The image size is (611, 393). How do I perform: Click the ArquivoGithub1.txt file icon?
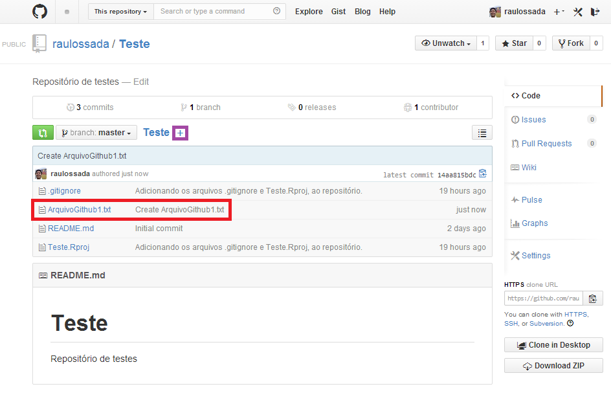42,210
